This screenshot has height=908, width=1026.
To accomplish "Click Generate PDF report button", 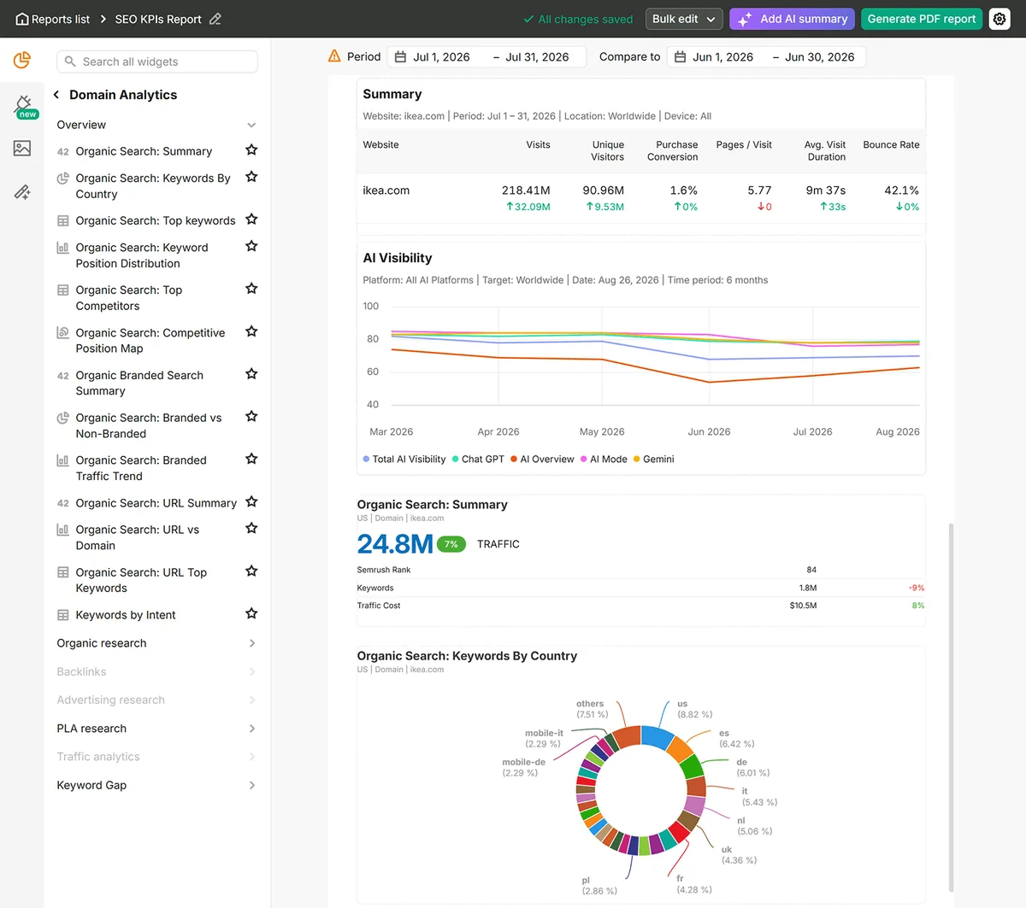I will [x=922, y=19].
